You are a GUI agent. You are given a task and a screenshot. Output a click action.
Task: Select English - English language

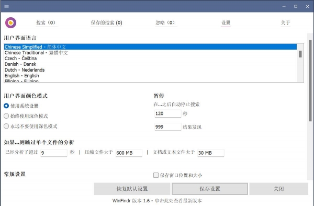(150, 76)
